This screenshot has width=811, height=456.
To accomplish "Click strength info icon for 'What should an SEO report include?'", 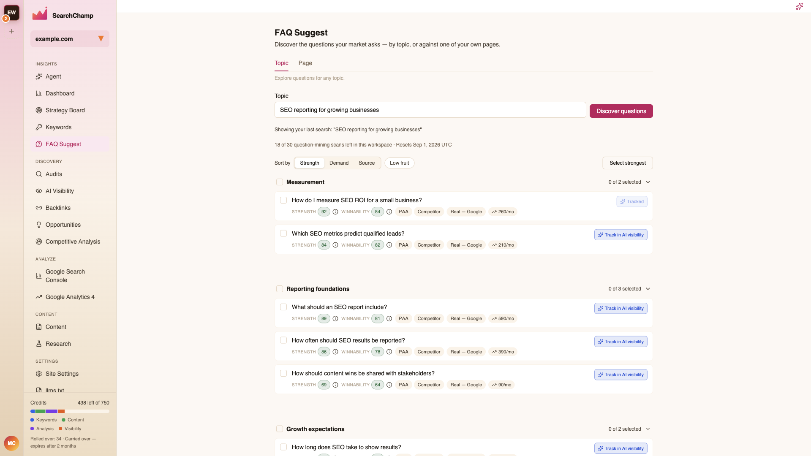I will (x=335, y=318).
